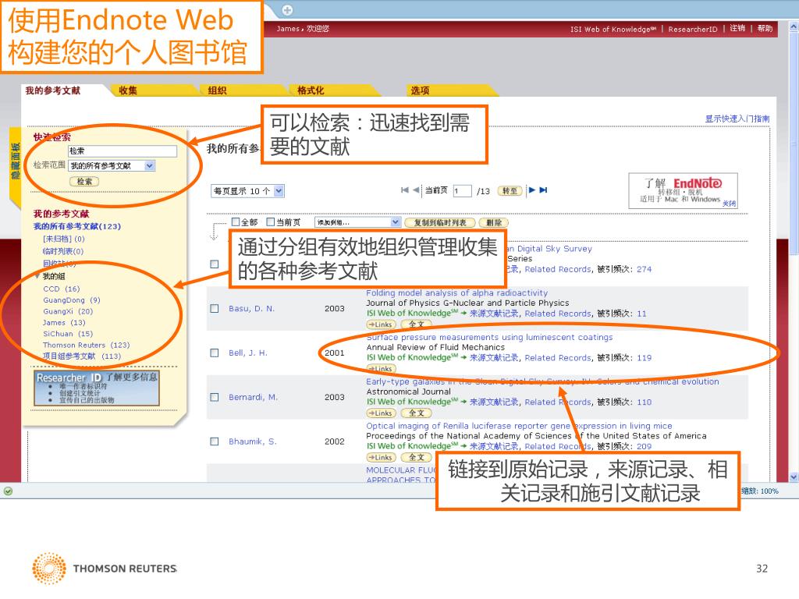
Task: Open the CCD (16) group
Action: (62, 289)
